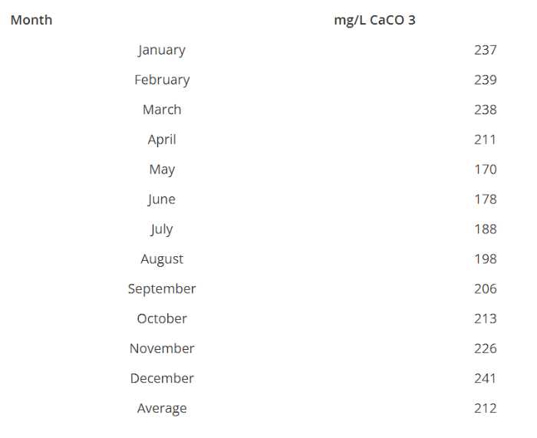The width and height of the screenshot is (537, 438).
Task: Click the September month cell
Action: pos(162,289)
